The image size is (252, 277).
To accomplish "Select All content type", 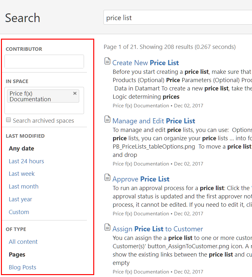I will pyautogui.click(x=23, y=242).
